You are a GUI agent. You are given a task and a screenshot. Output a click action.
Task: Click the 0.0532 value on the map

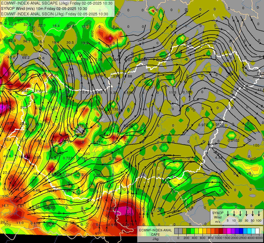[x=218, y=125]
